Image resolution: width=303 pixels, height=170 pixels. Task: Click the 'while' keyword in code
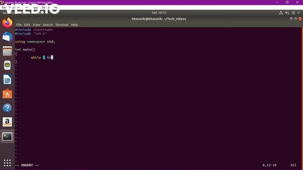[x=36, y=58]
